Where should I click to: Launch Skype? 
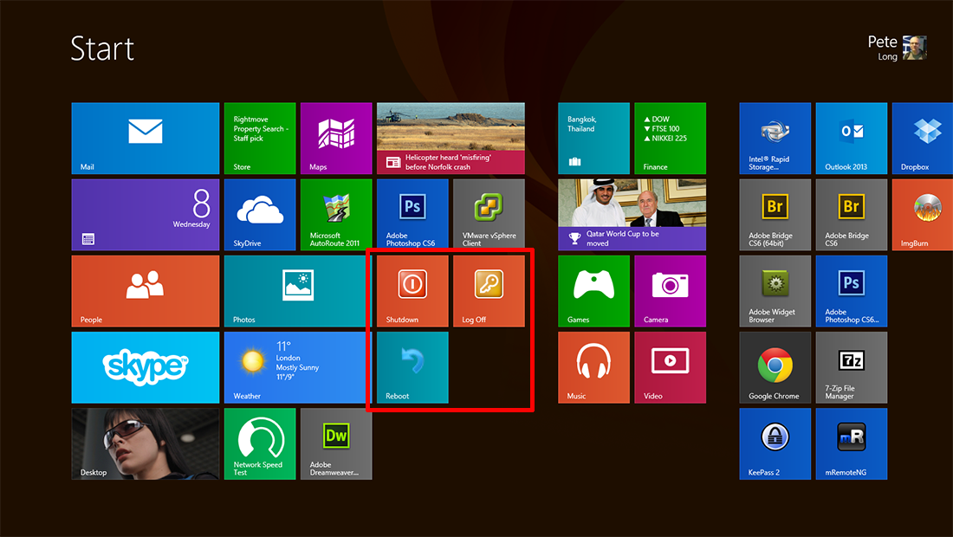pos(146,367)
